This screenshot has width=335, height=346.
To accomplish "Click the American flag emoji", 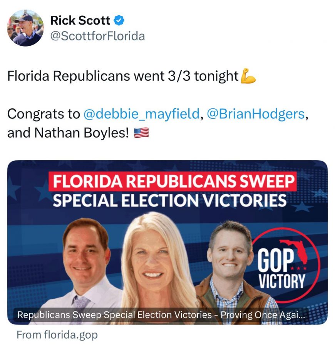I will [x=141, y=133].
